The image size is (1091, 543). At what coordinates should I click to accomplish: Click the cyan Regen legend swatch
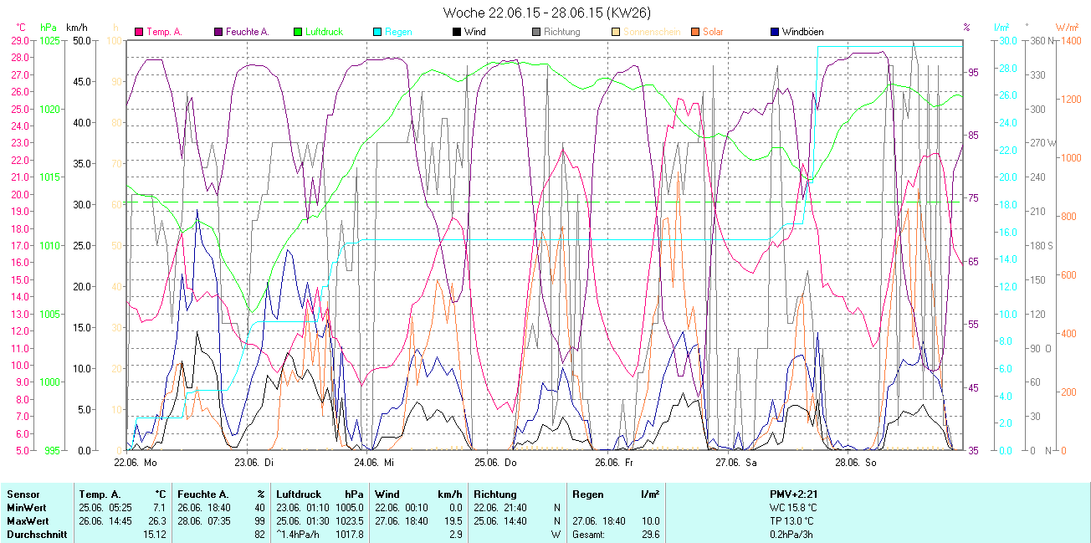point(377,32)
